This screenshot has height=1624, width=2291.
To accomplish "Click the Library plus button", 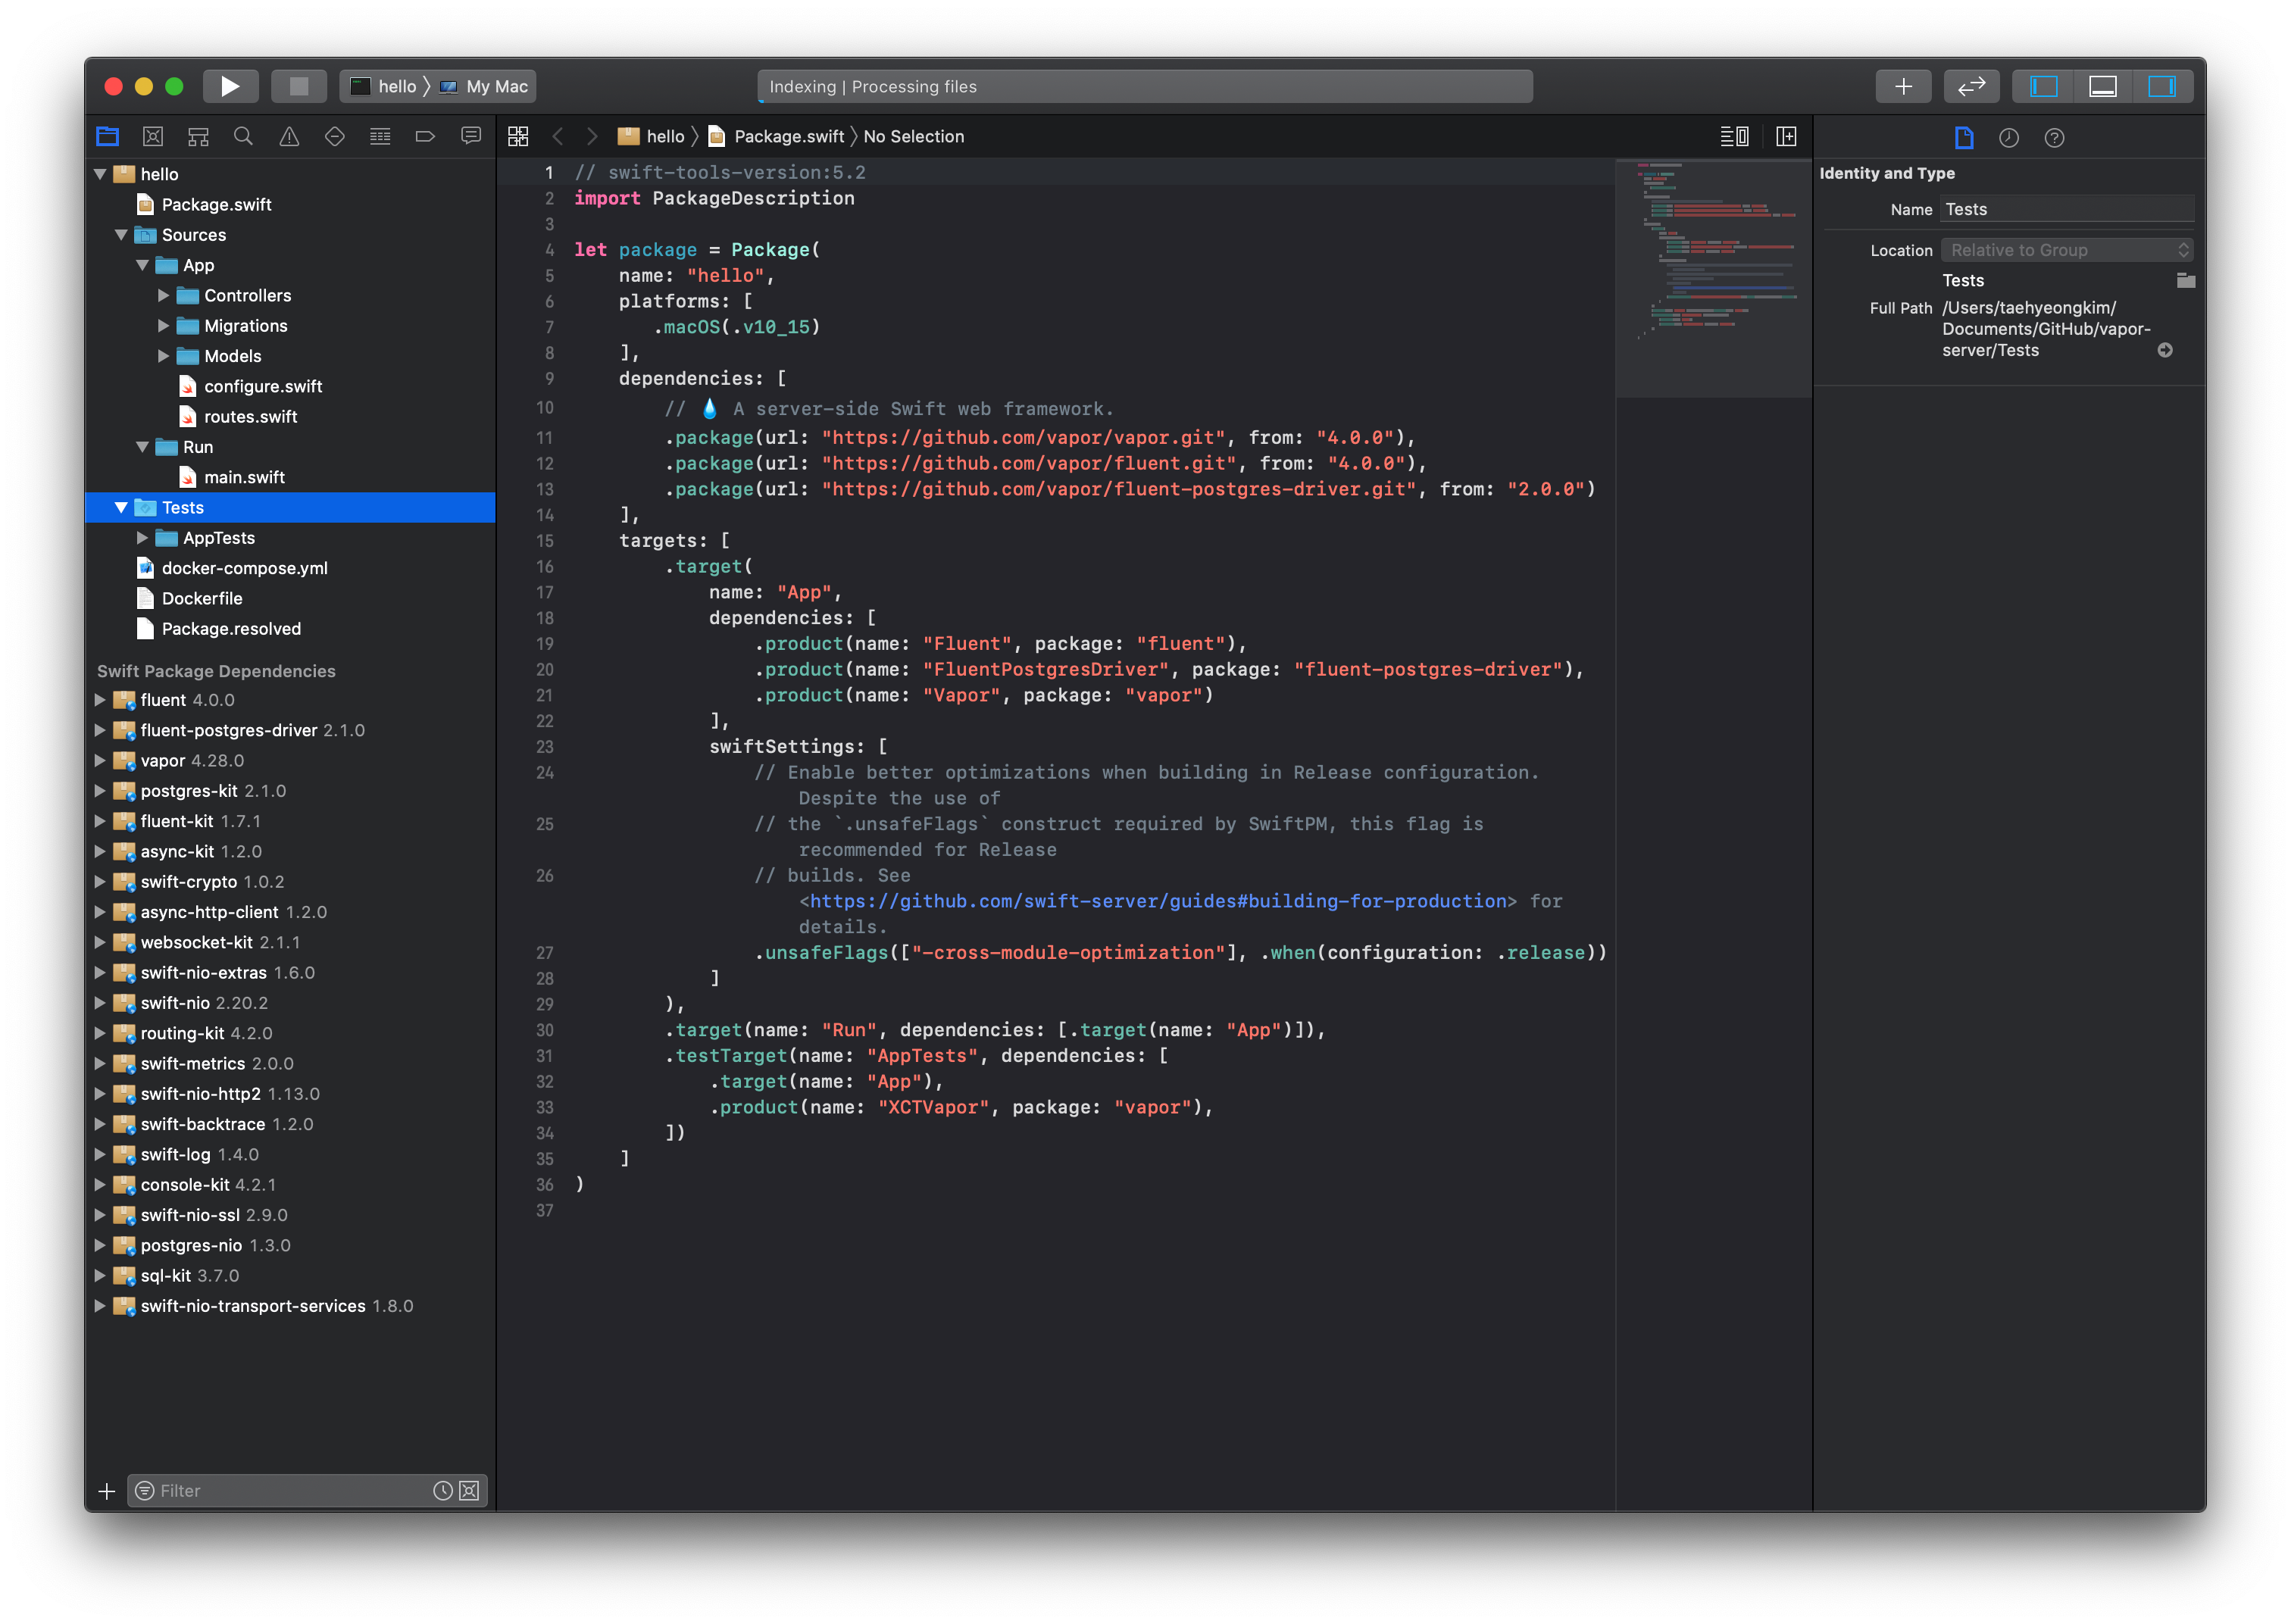I will [x=1903, y=86].
